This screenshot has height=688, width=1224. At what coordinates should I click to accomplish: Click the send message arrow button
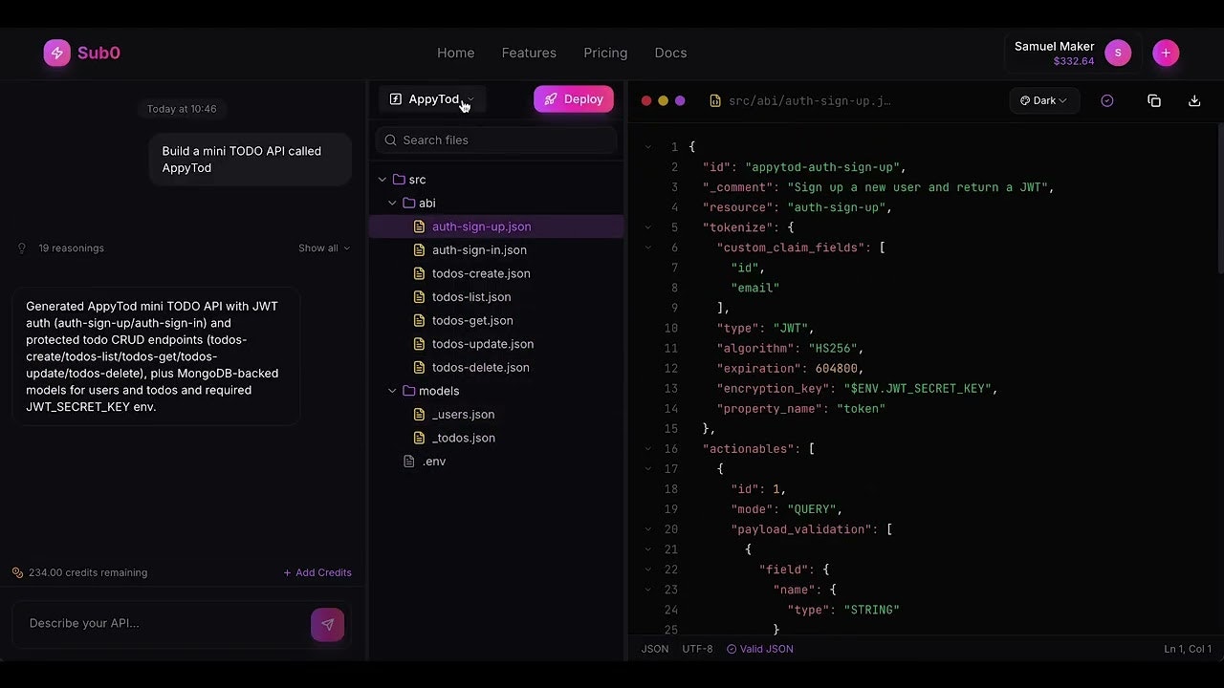point(327,624)
